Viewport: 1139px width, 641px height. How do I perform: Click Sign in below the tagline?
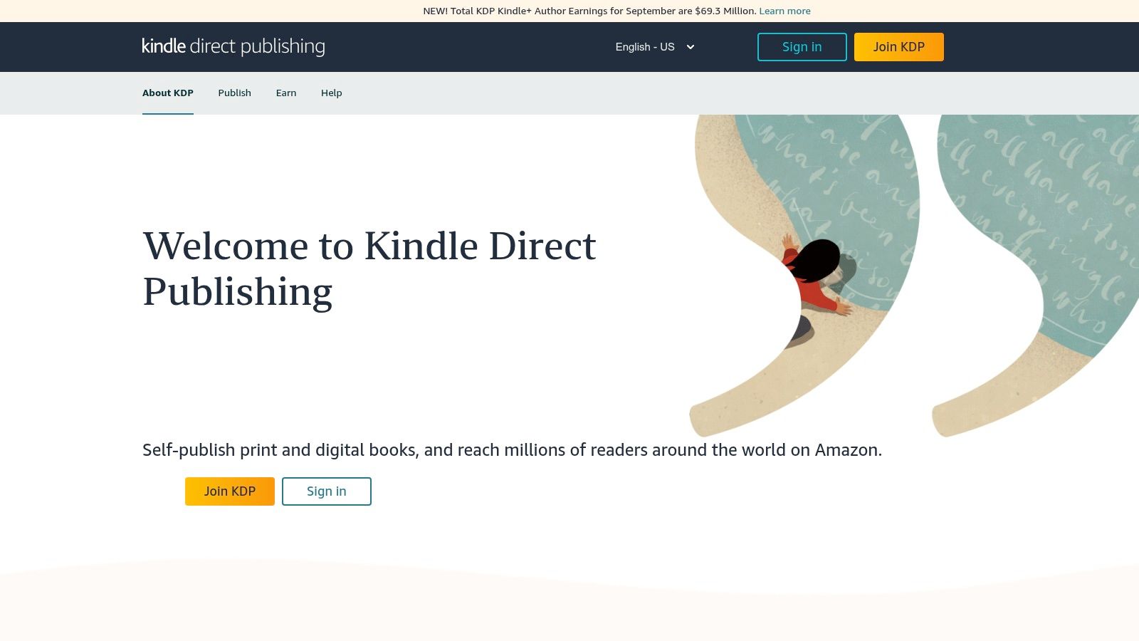click(327, 491)
